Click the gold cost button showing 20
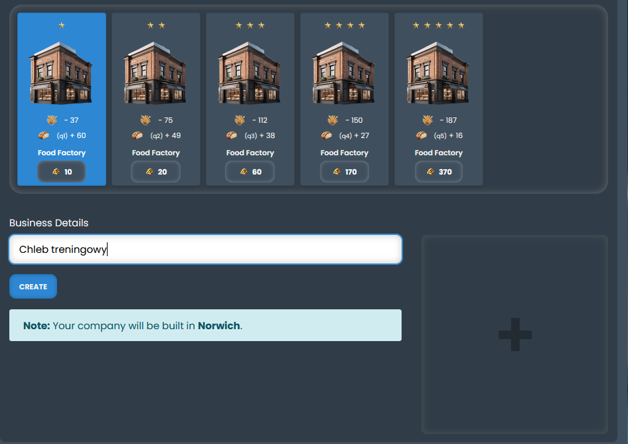Screen dimensions: 628x444 tap(155, 172)
